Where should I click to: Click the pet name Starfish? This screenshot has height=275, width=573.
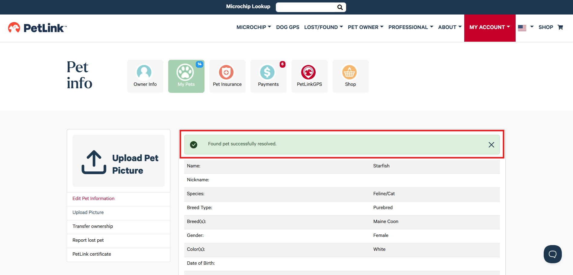[x=381, y=166]
